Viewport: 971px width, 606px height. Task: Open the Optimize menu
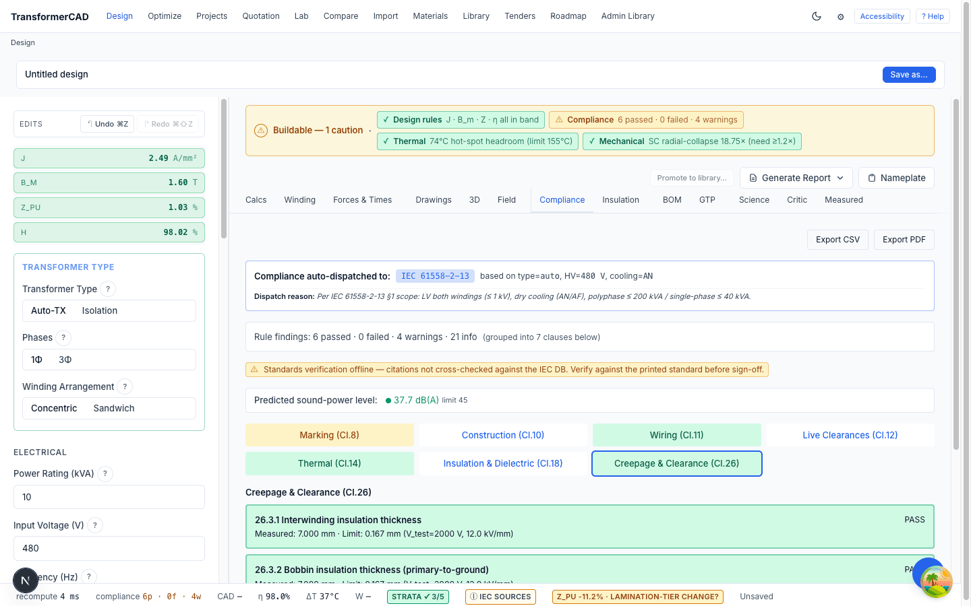tap(165, 16)
